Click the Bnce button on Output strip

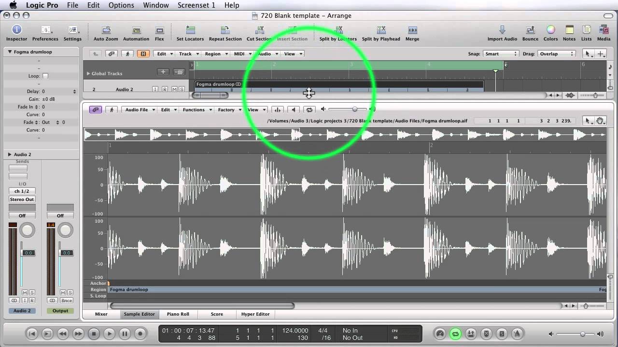tap(67, 301)
